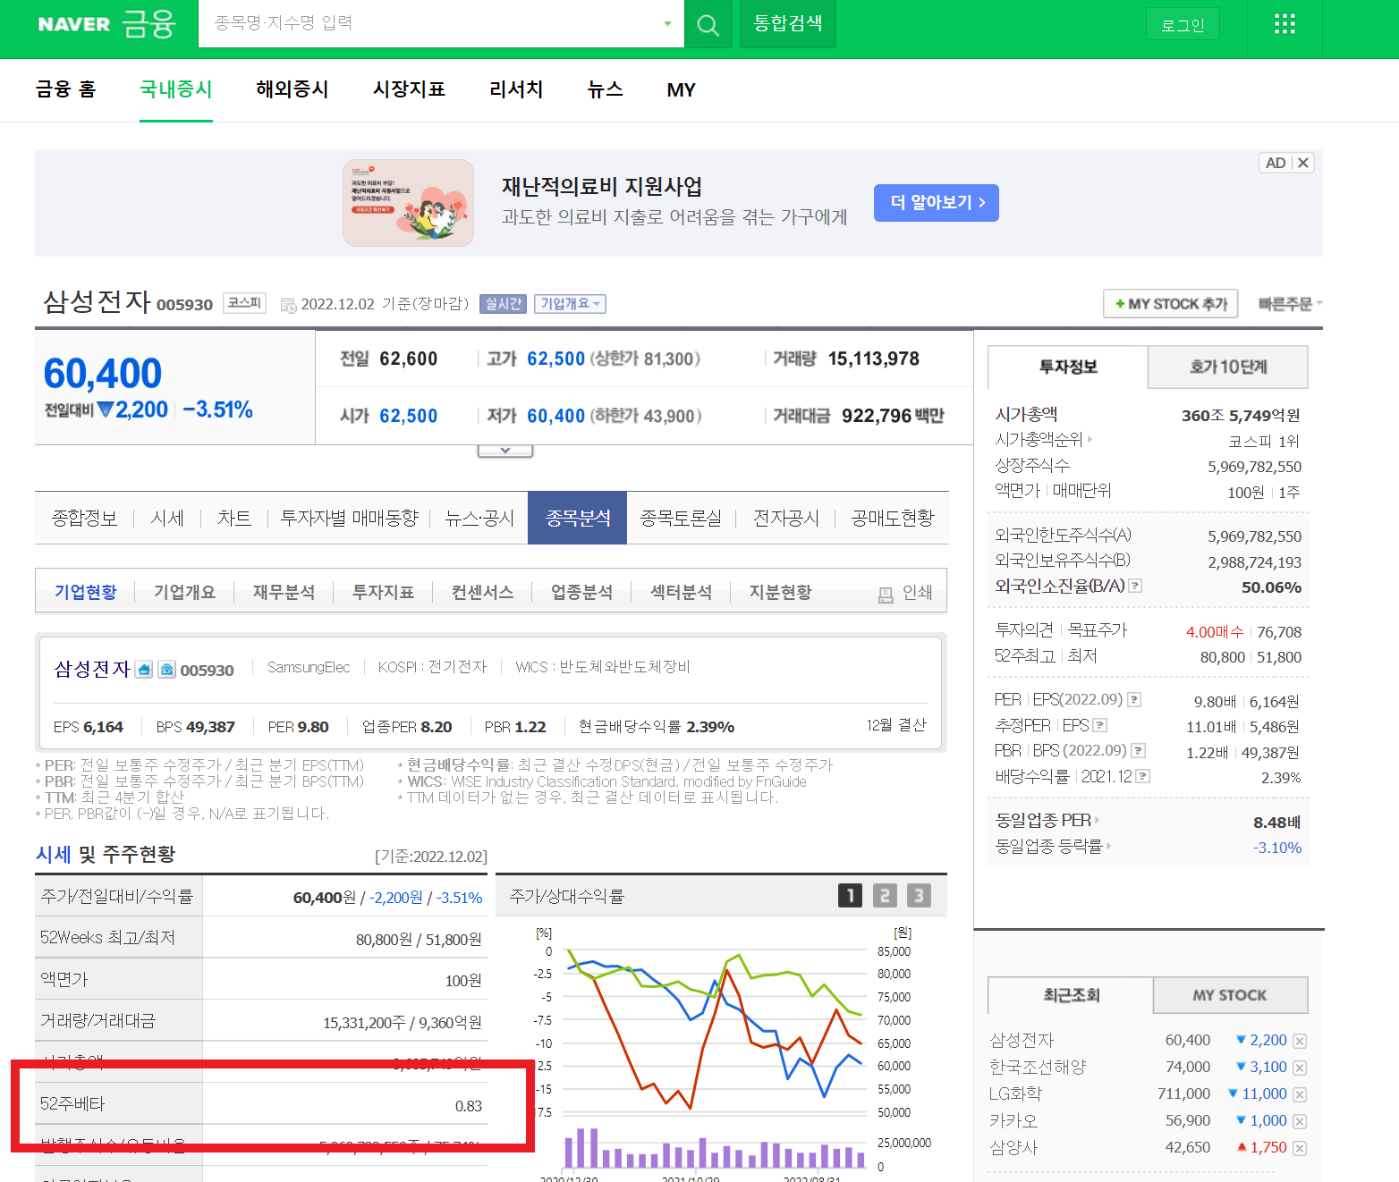Show chart page 1
Image resolution: width=1399 pixels, height=1182 pixels.
pos(850,895)
